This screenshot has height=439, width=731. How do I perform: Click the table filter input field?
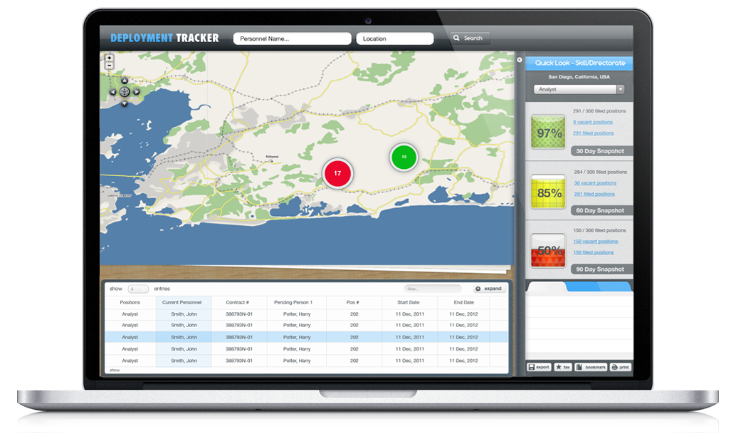tap(432, 289)
